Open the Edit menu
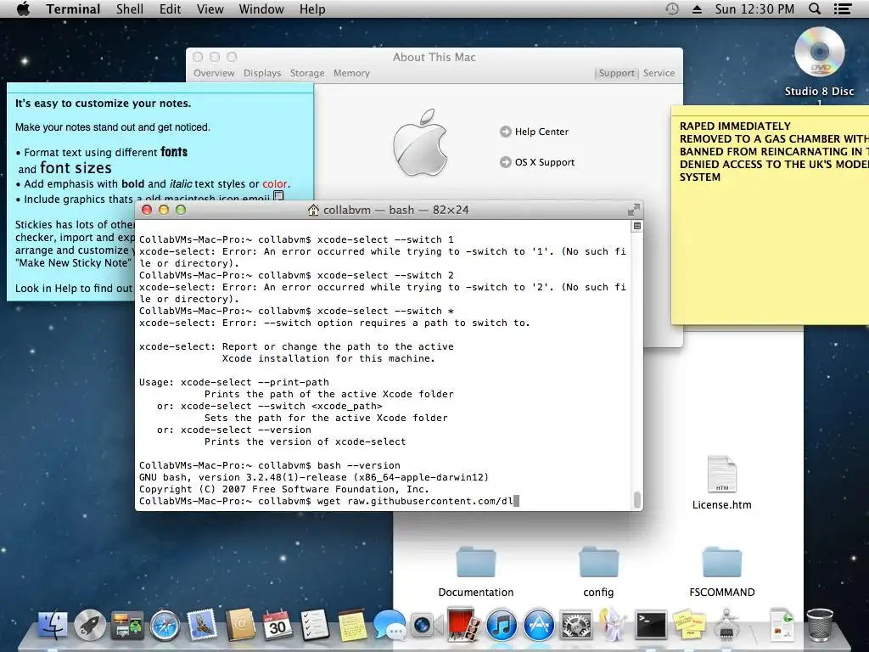 [170, 8]
